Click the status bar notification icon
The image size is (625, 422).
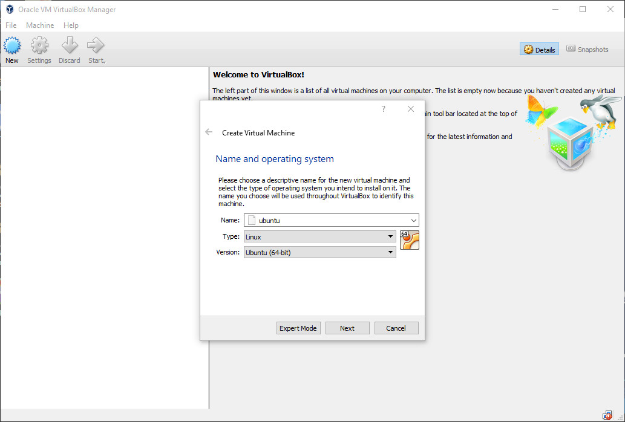point(607,415)
